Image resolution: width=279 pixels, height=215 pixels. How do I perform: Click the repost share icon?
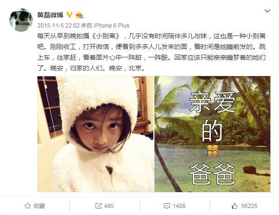click(x=98, y=206)
